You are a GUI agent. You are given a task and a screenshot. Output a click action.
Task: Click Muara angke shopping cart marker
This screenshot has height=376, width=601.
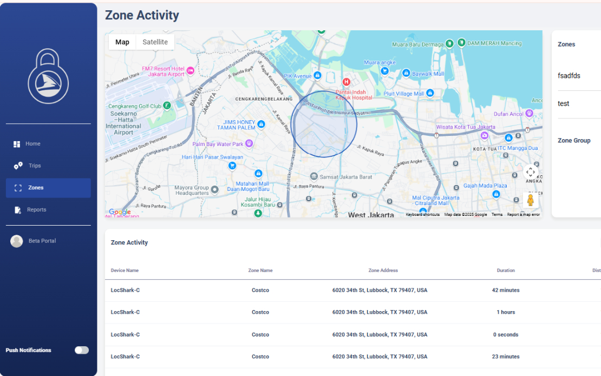point(385,70)
